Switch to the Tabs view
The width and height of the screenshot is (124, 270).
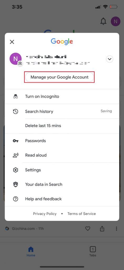point(93,251)
